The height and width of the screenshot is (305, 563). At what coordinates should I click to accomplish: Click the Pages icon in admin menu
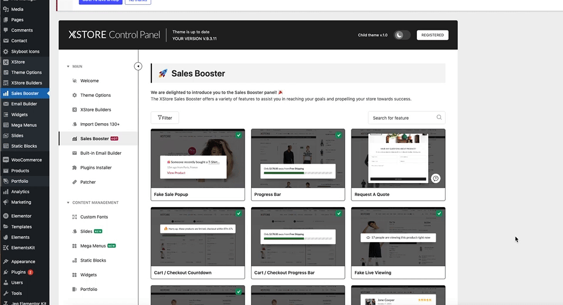tap(6, 20)
